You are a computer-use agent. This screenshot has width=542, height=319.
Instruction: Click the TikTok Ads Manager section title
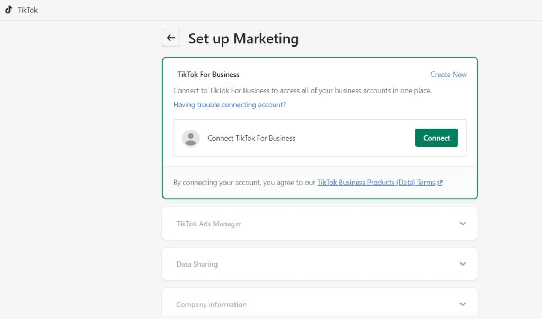pyautogui.click(x=209, y=224)
